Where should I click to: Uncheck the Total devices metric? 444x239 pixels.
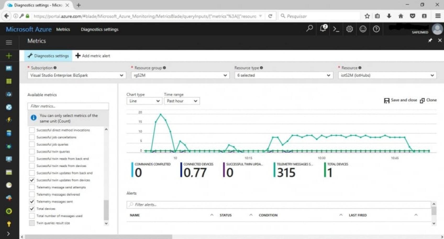tap(32, 209)
